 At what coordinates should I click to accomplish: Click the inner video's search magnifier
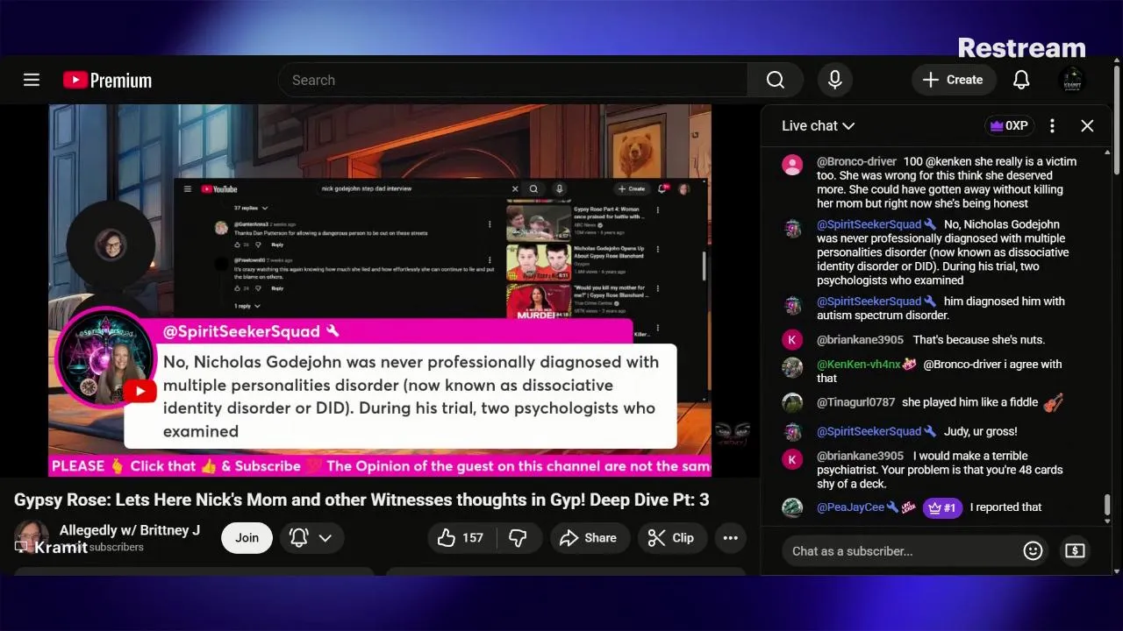[533, 188]
